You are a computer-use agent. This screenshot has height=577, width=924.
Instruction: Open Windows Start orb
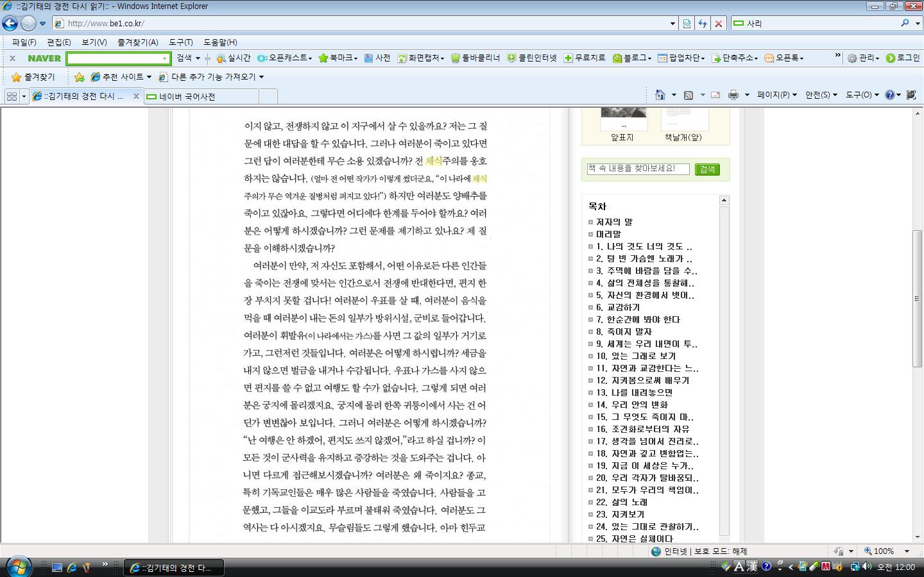pos(18,566)
